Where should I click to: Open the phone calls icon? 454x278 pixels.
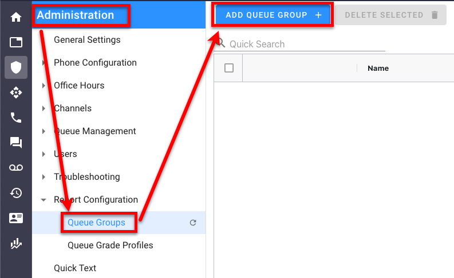[x=16, y=118]
